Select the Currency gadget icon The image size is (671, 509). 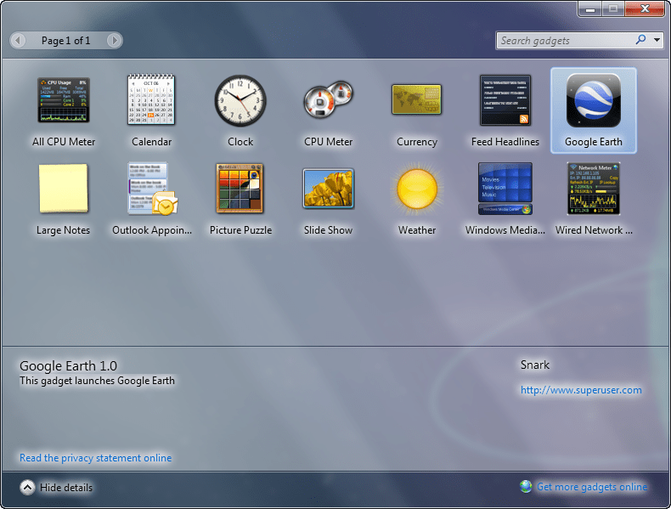click(416, 99)
